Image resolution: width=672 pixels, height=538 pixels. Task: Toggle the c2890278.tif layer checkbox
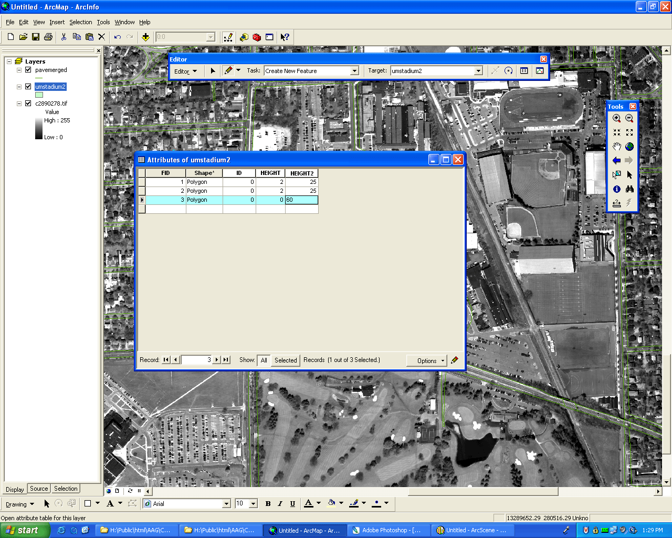point(28,104)
